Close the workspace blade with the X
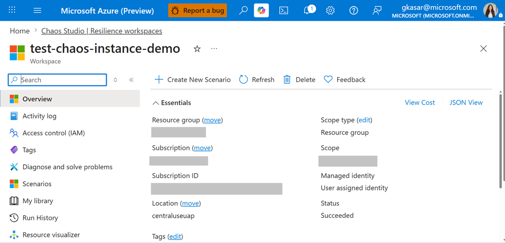 pyautogui.click(x=483, y=48)
